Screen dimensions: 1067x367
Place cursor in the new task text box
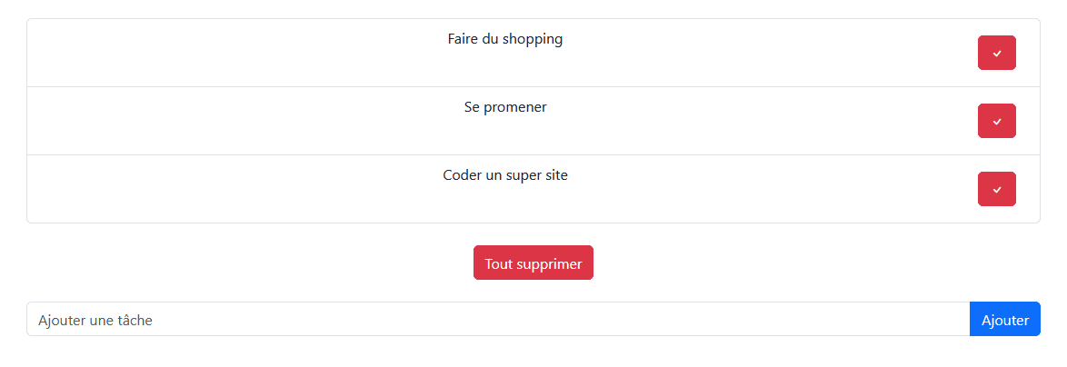pos(498,319)
